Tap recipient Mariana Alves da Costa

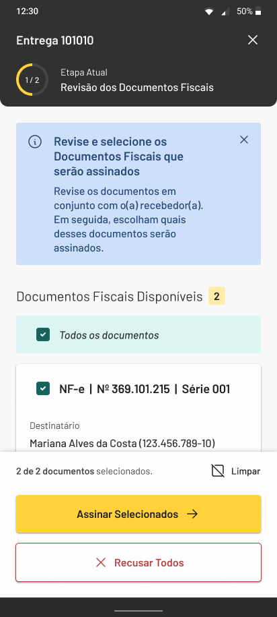(x=122, y=444)
